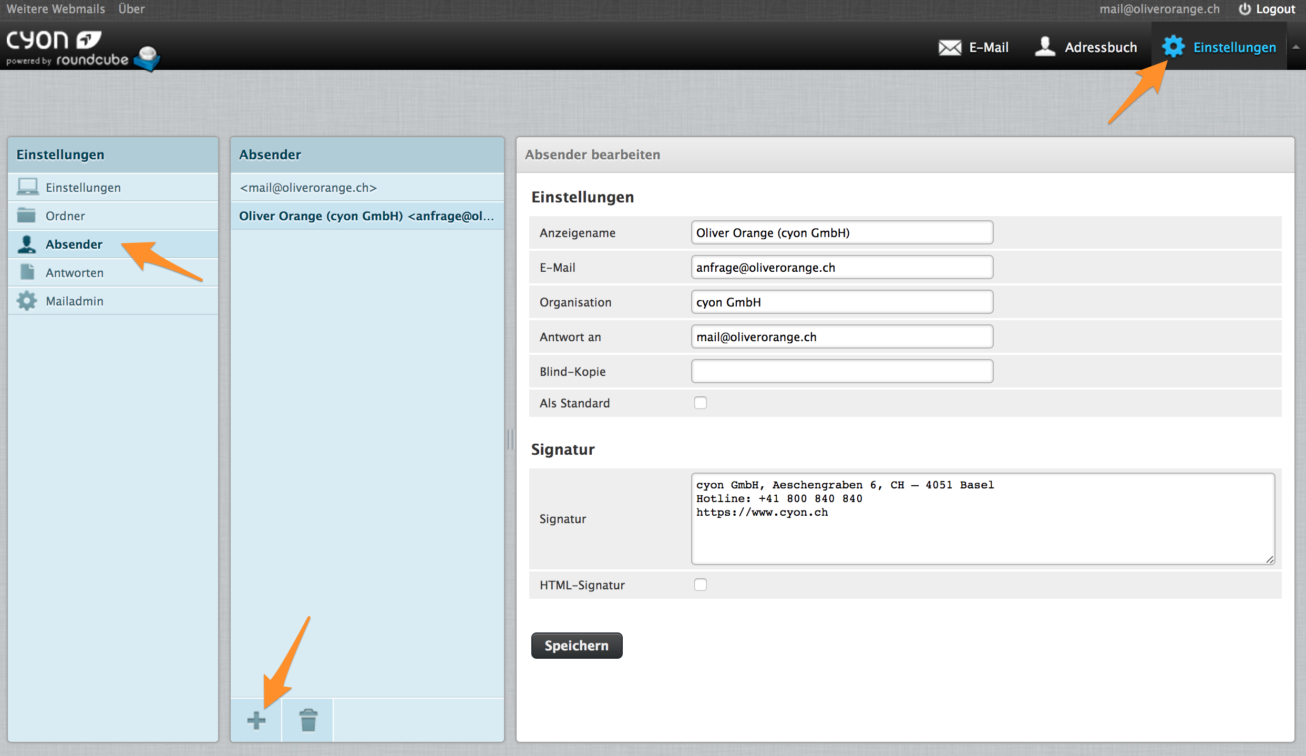This screenshot has width=1306, height=756.
Task: Select Mailadmin in settings sidebar
Action: (113, 301)
